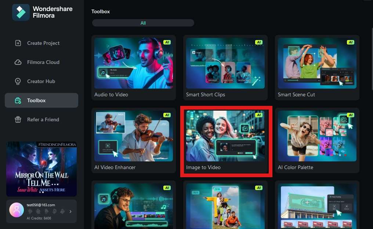
Task: Open the Create Project menu item
Action: click(x=41, y=43)
